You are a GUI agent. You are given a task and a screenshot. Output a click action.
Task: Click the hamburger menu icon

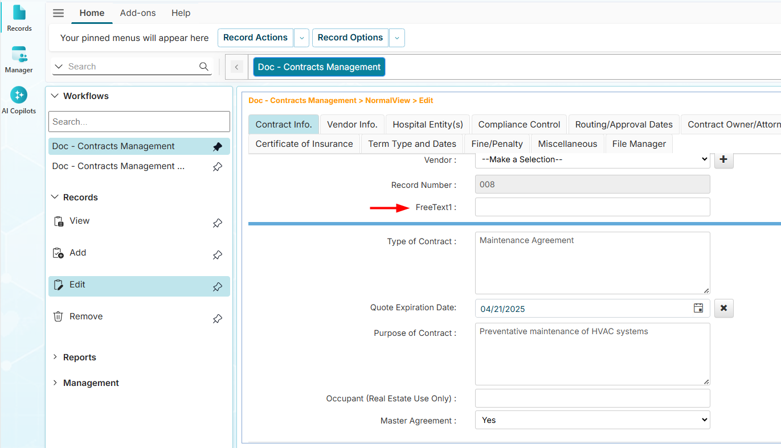[58, 13]
